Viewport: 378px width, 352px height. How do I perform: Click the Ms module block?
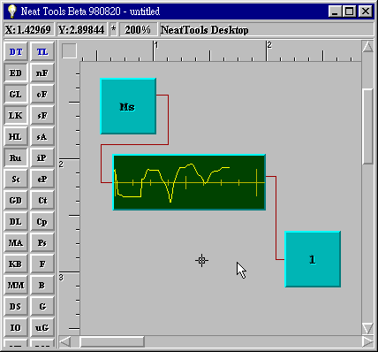tap(128, 106)
